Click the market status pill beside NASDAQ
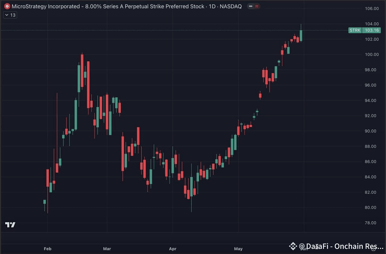Screen dimensions: 386x254 254,6
